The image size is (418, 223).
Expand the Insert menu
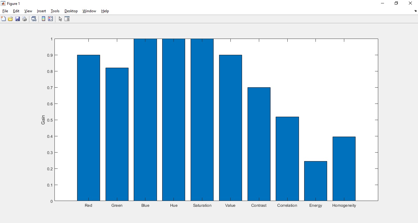pyautogui.click(x=41, y=11)
